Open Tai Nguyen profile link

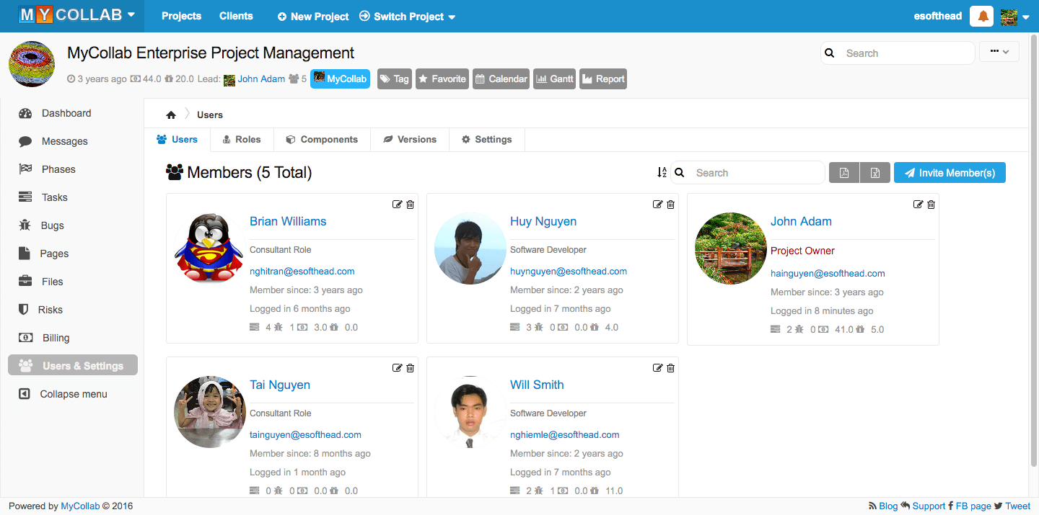280,385
